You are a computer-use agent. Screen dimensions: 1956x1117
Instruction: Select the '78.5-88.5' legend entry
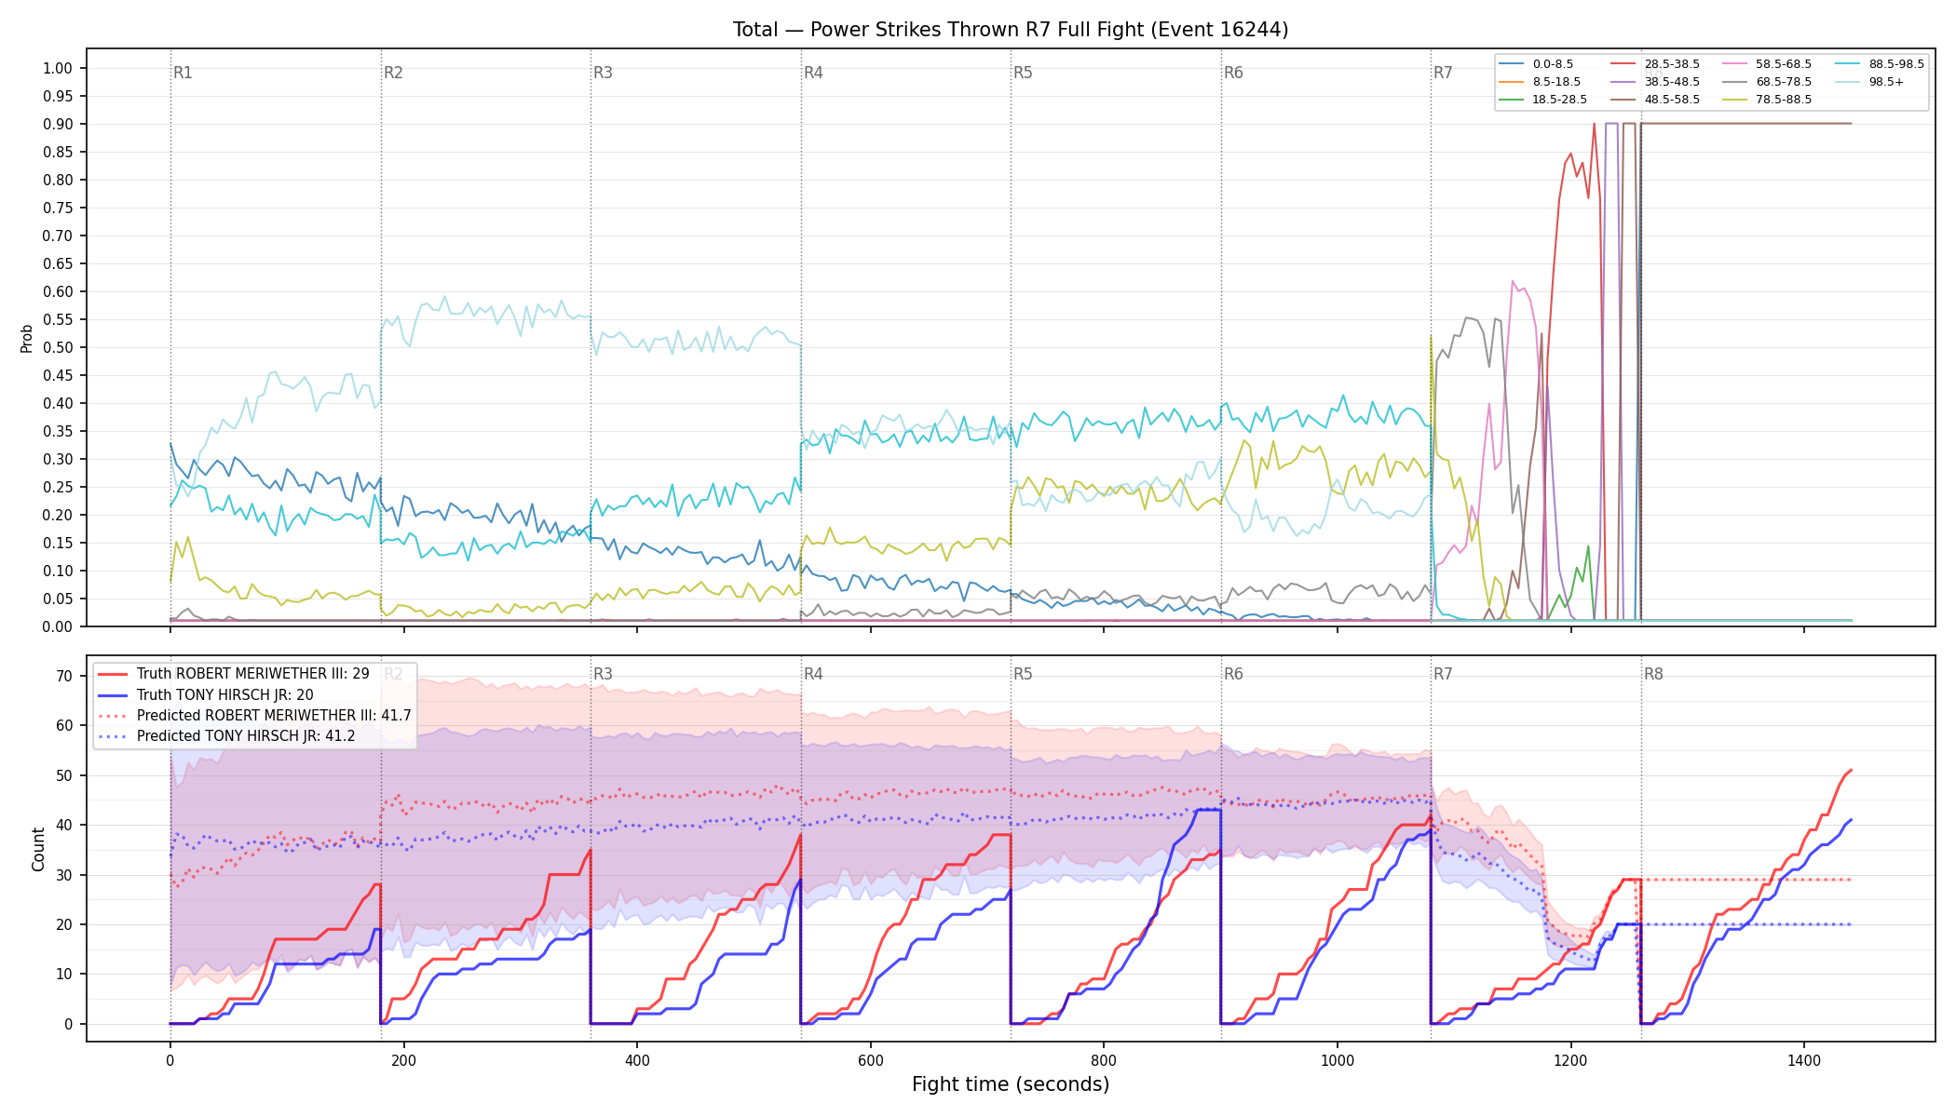click(x=1767, y=100)
